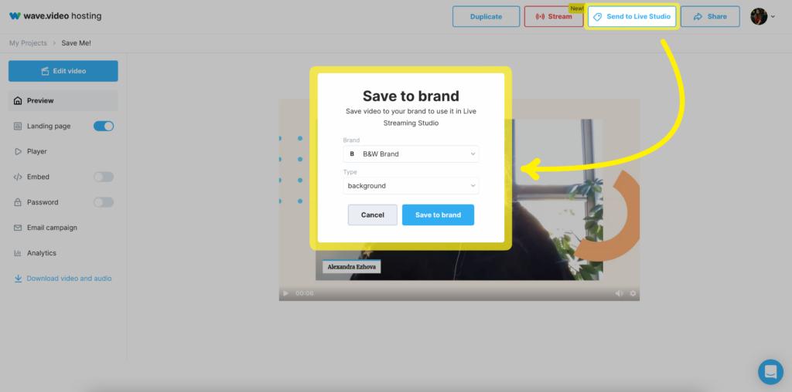Expand the Type dropdown set to background
Image resolution: width=792 pixels, height=392 pixels.
(411, 185)
